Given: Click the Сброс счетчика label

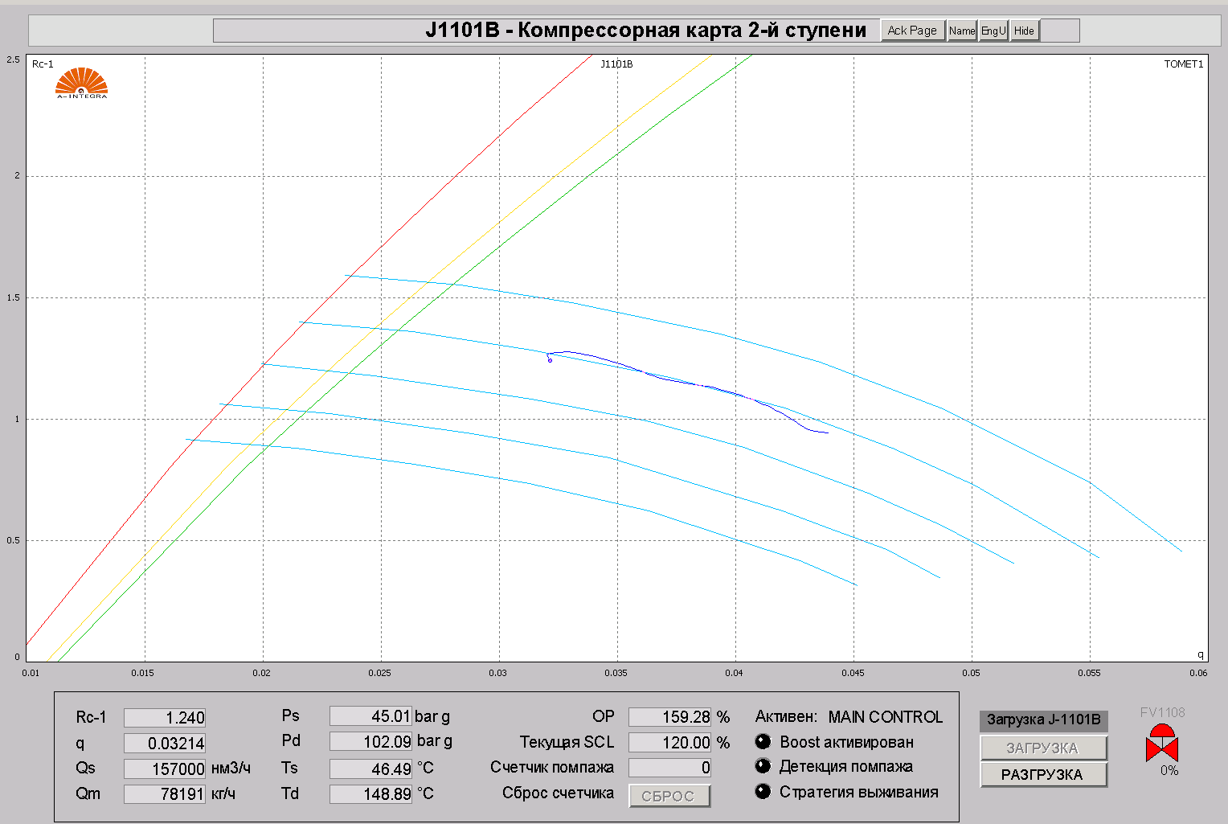Looking at the screenshot, I should [558, 793].
